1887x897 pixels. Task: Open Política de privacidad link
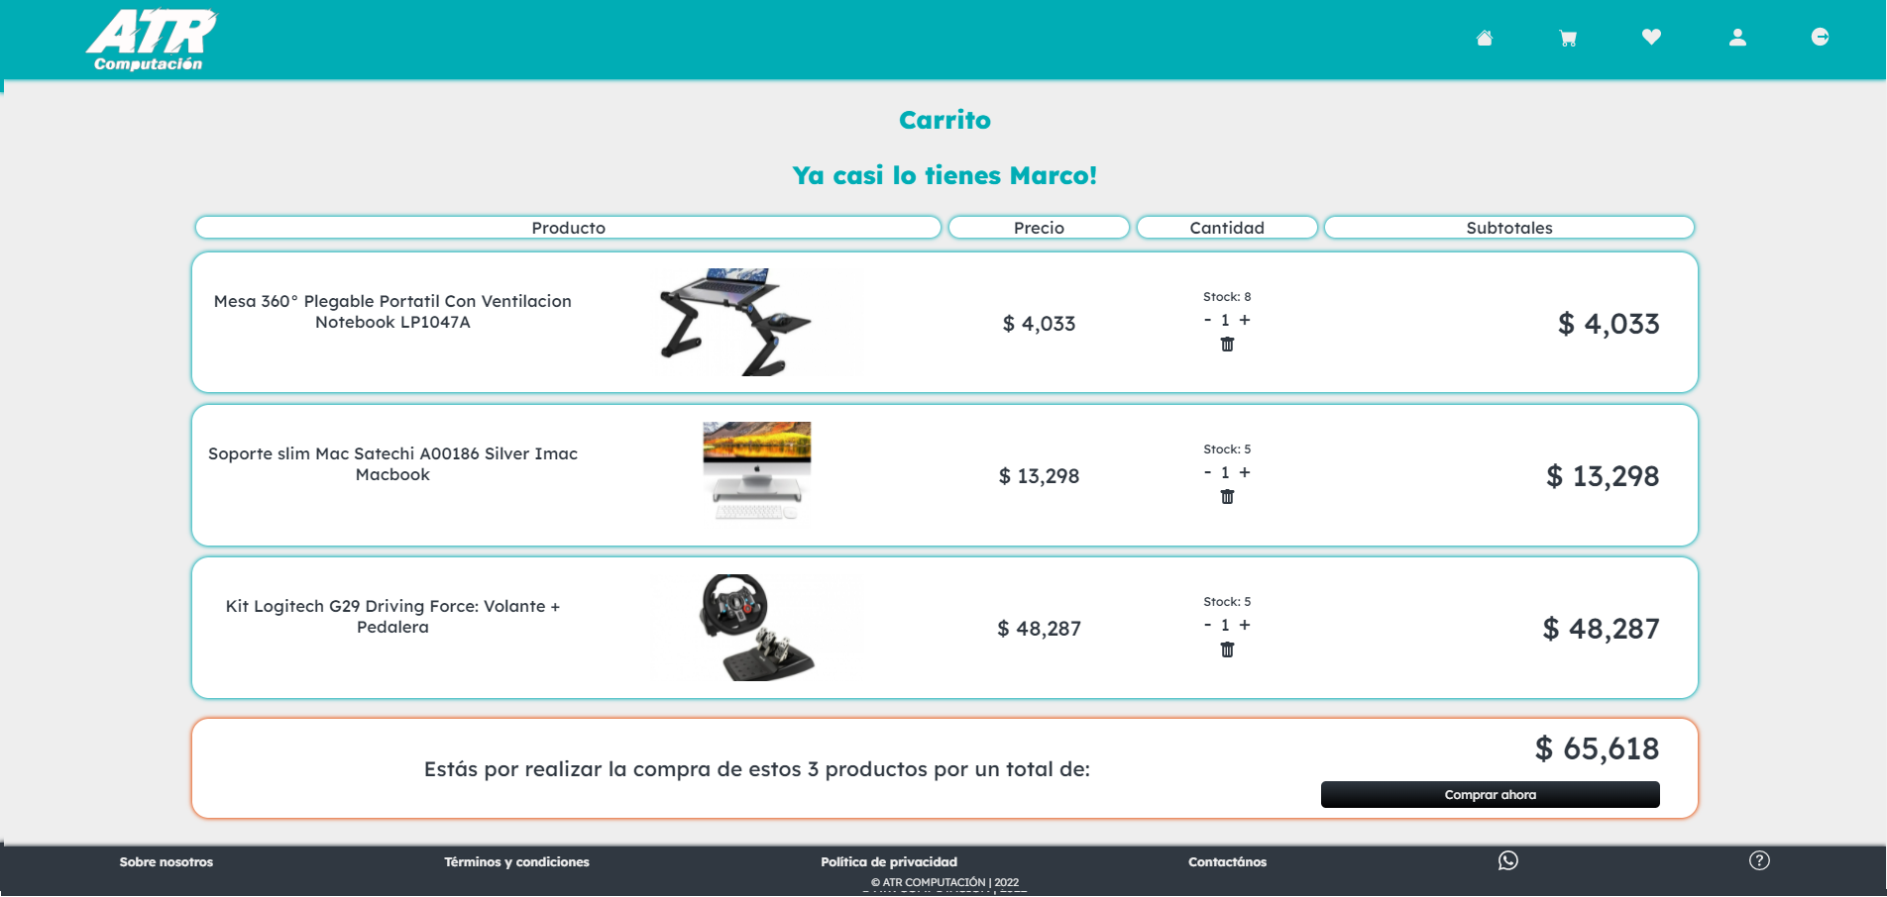[x=889, y=862]
